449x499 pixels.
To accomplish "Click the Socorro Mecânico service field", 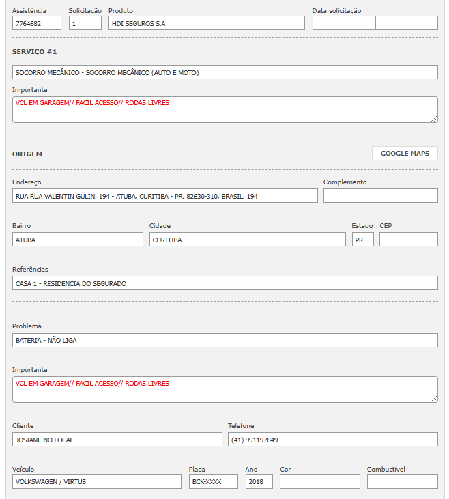I will 224,72.
